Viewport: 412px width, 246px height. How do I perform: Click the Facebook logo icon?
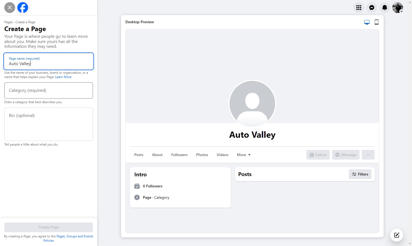23,8
